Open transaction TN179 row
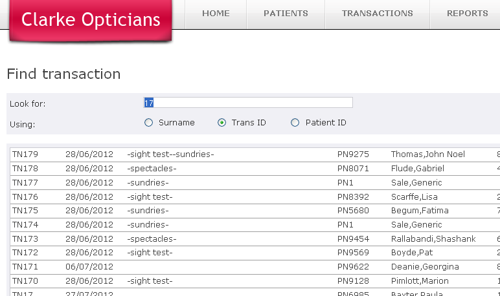 [x=25, y=154]
